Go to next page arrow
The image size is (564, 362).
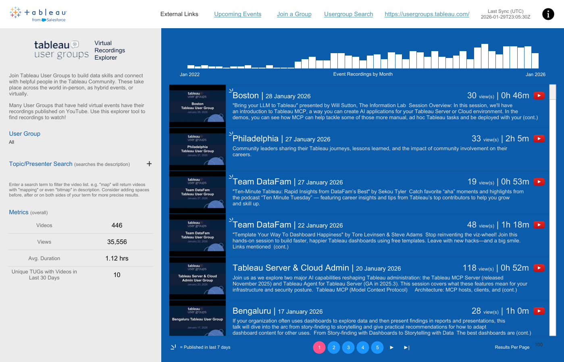[391, 348]
